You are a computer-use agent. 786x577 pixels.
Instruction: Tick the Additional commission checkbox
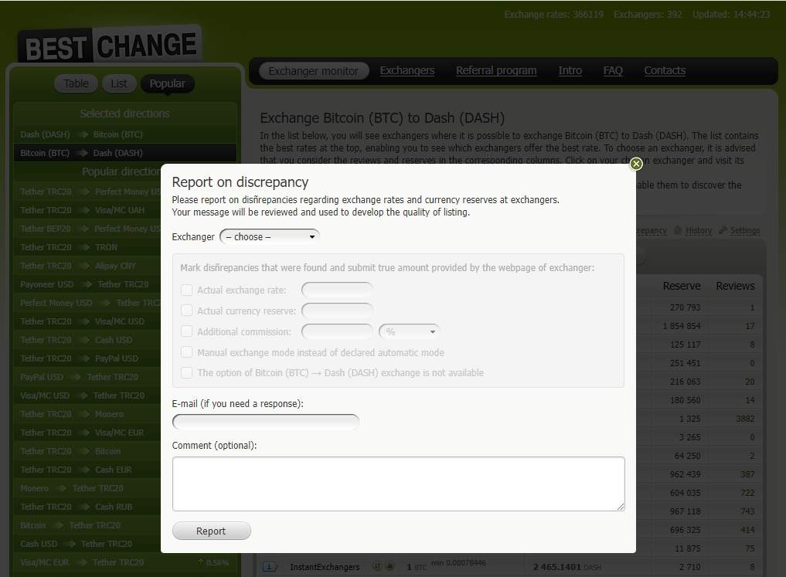[186, 331]
